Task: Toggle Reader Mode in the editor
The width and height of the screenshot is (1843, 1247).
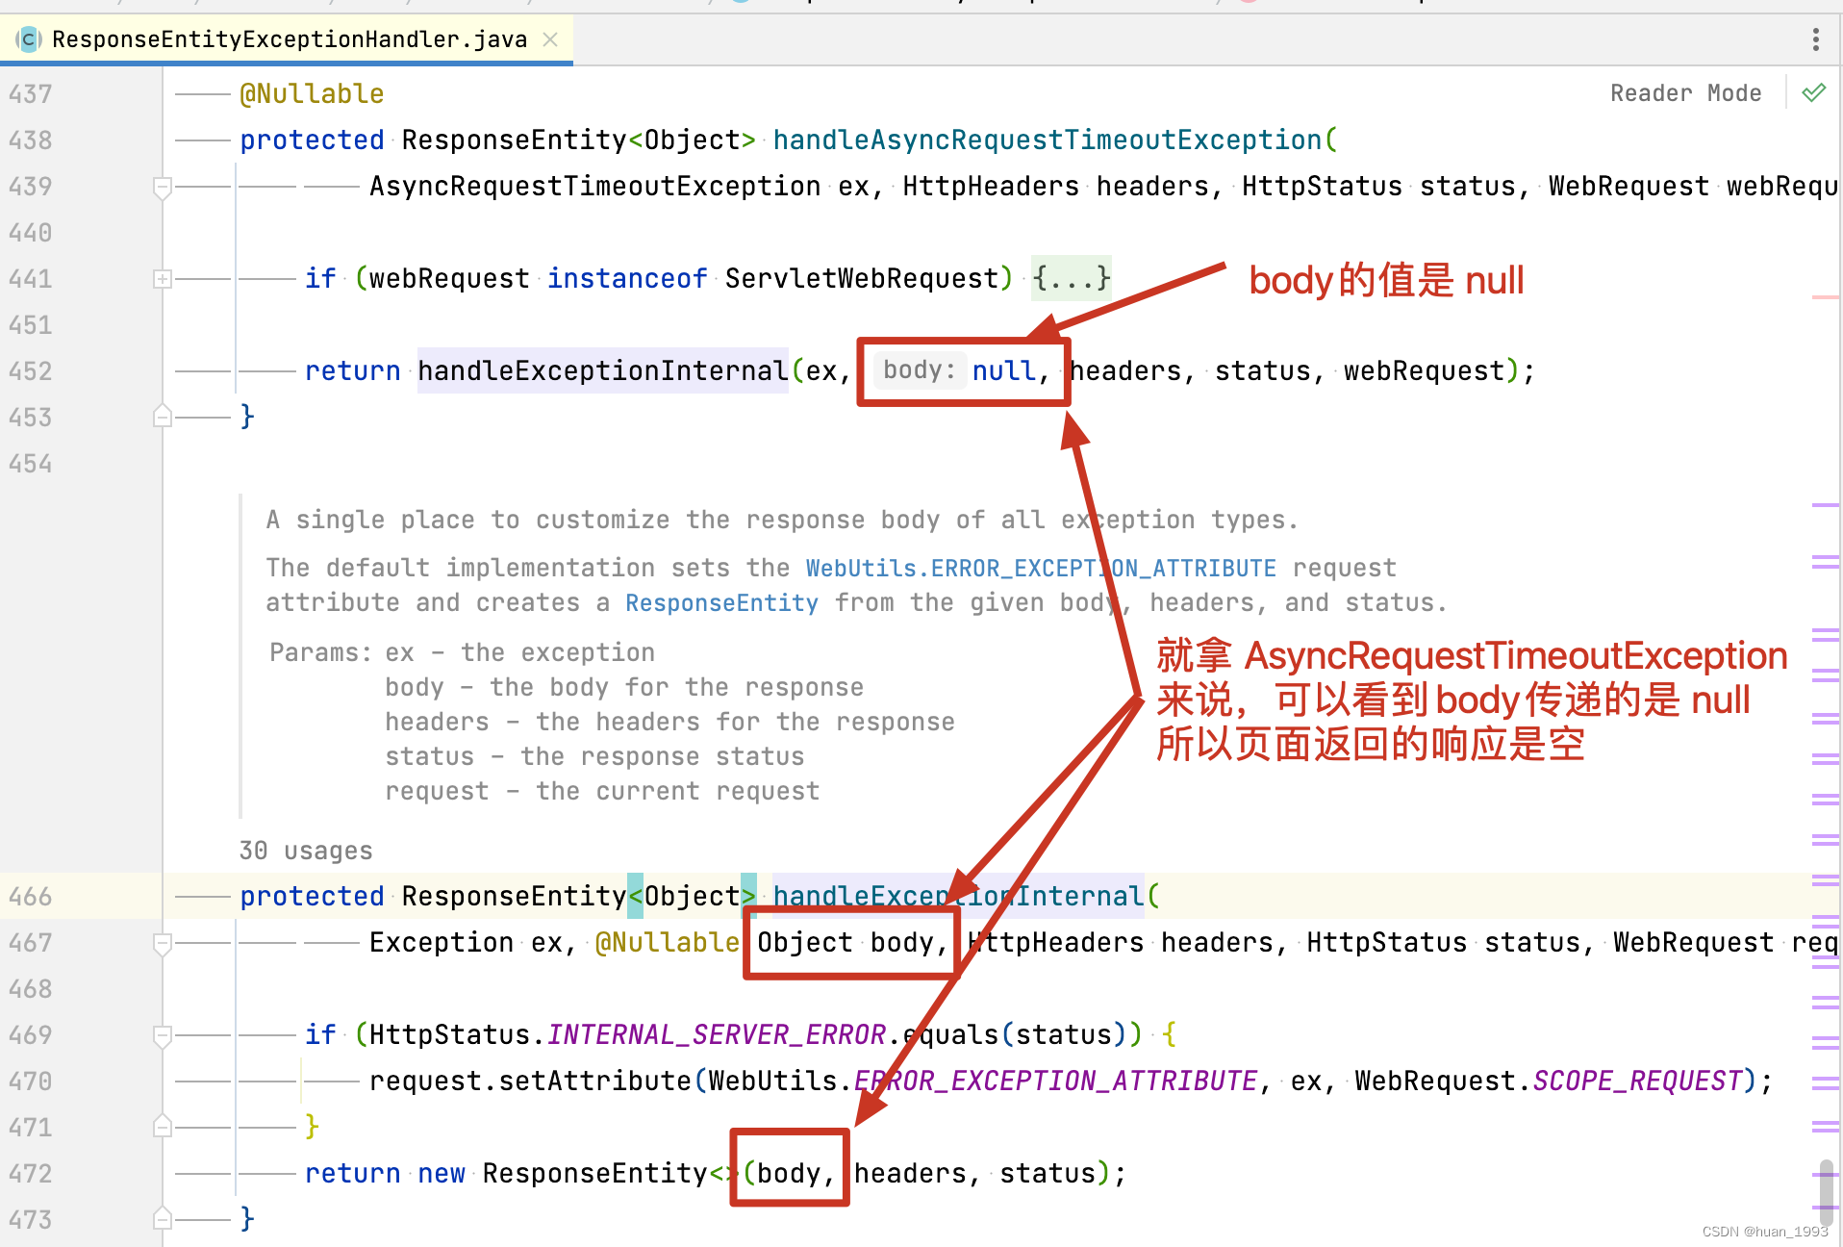Action: (x=1685, y=93)
